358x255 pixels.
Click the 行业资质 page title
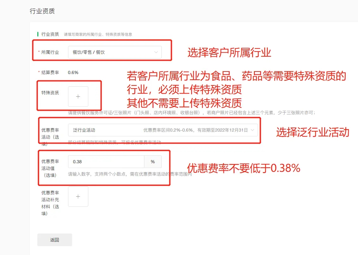[42, 11]
